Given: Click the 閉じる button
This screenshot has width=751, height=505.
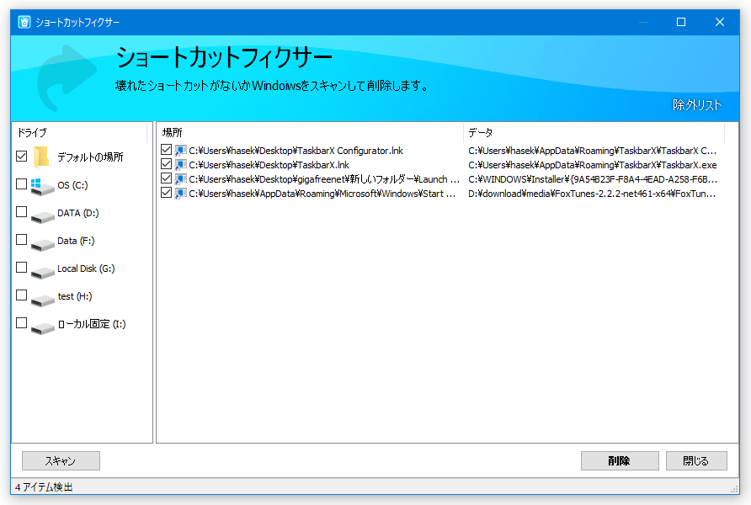Looking at the screenshot, I should point(696,460).
